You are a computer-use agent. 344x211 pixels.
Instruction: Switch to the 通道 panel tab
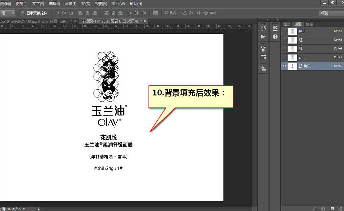click(x=298, y=24)
